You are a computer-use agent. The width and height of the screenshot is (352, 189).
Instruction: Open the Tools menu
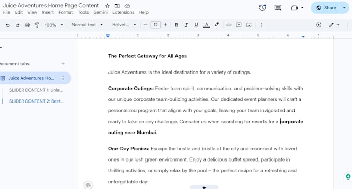click(x=83, y=12)
